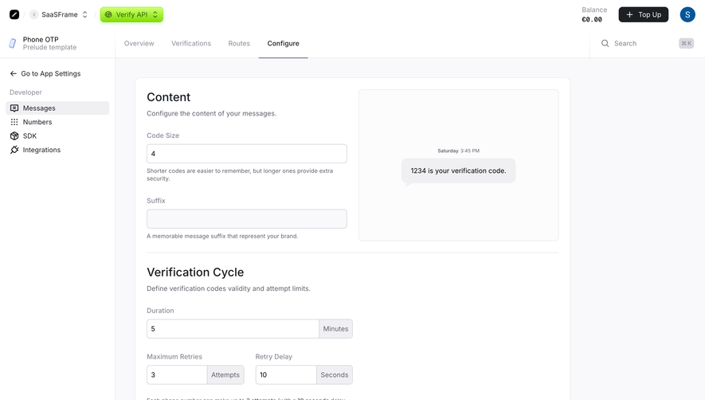
Task: Click the message preview bubble
Action: (458, 171)
